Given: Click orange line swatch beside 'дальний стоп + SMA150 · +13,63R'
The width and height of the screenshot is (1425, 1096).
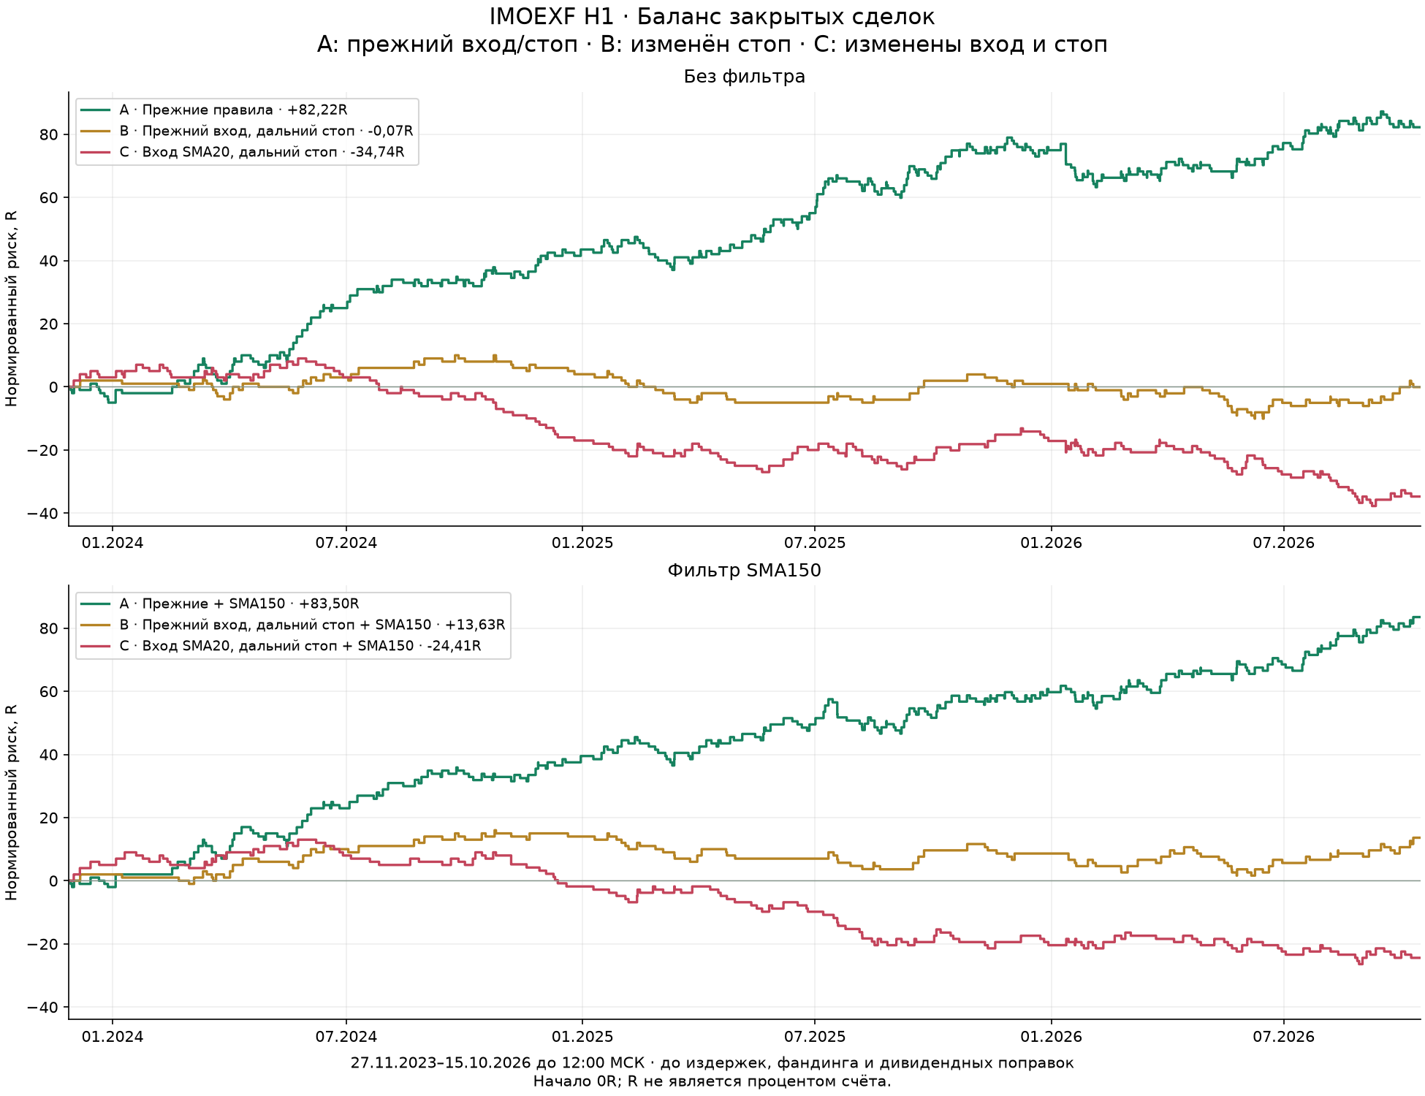Looking at the screenshot, I should click(x=96, y=625).
